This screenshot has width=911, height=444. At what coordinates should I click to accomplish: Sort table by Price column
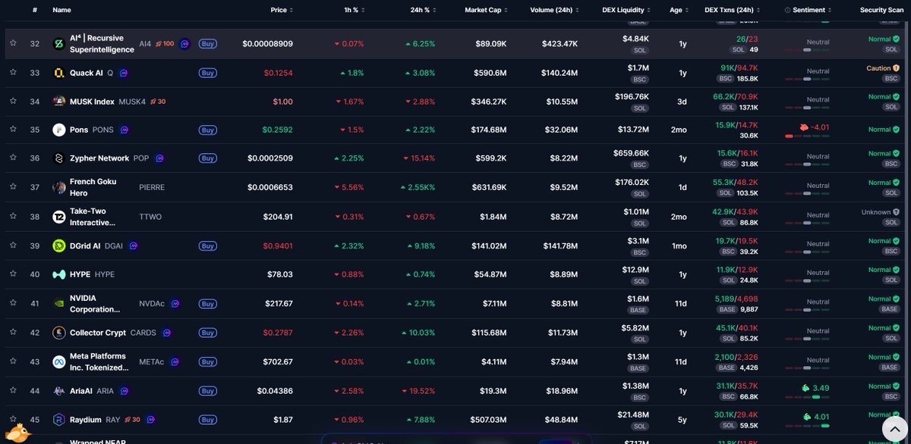[281, 10]
